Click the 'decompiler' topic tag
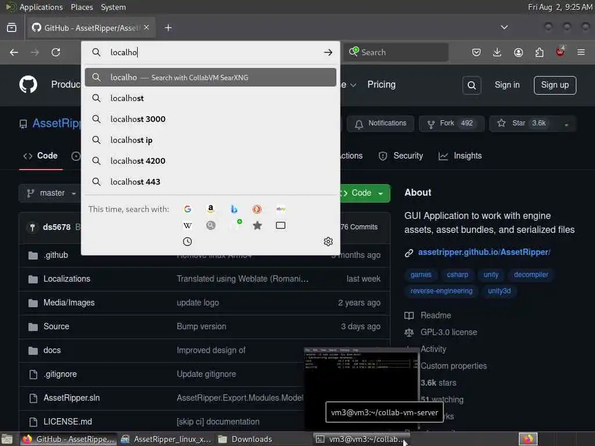Viewport: 595px width, 446px height. click(531, 275)
